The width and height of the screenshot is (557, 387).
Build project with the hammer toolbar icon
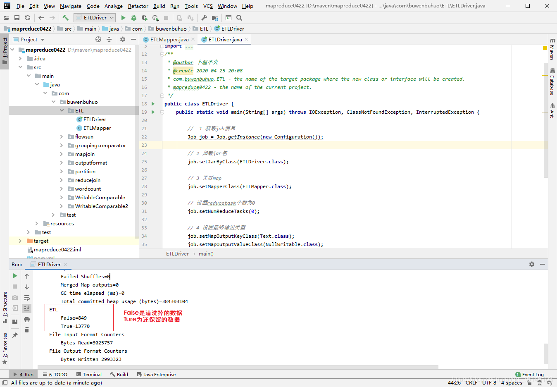[65, 18]
